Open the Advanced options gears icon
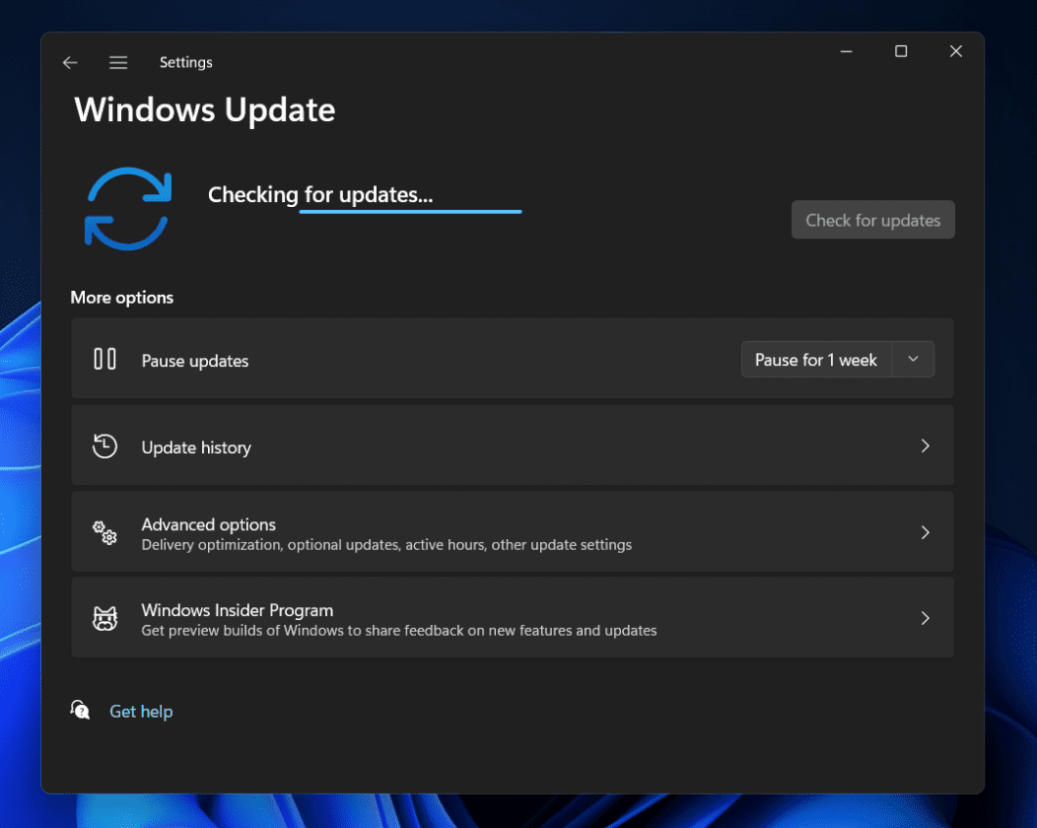Image resolution: width=1037 pixels, height=828 pixels. click(104, 532)
